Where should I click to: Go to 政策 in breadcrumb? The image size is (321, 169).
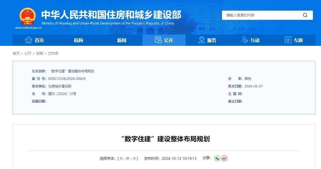click(x=40, y=53)
